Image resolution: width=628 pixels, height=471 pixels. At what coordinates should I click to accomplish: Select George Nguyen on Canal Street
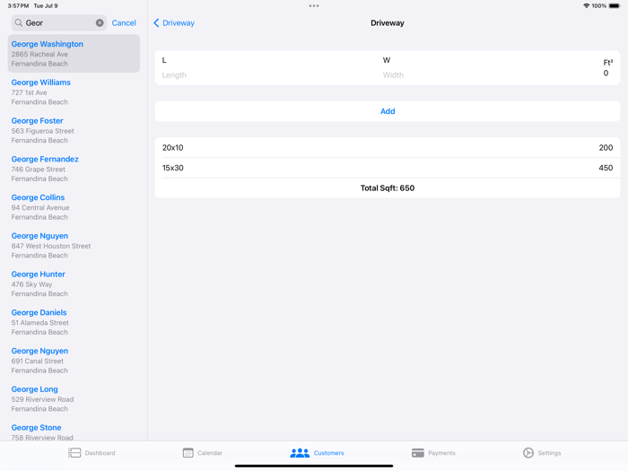click(x=74, y=361)
